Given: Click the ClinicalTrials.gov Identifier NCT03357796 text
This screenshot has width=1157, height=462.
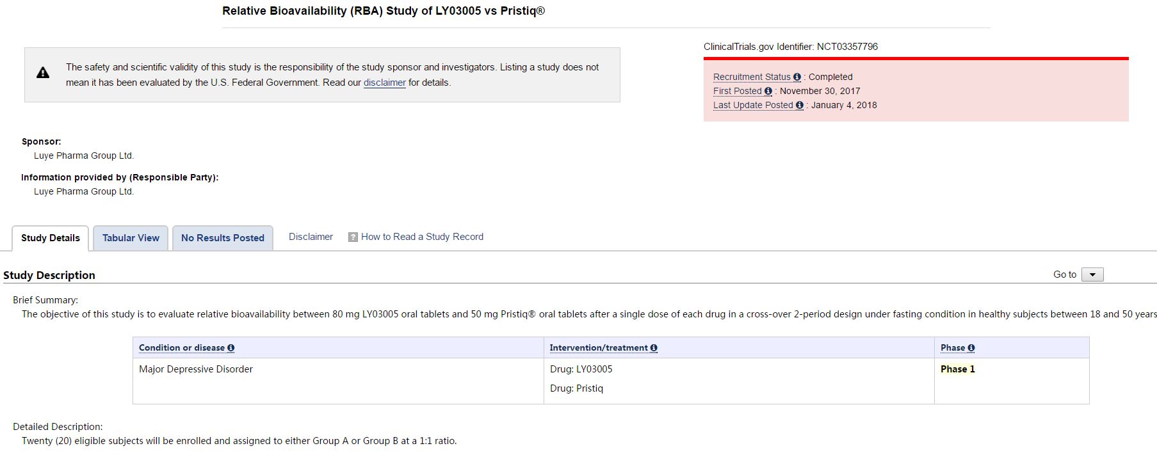Looking at the screenshot, I should tap(791, 47).
